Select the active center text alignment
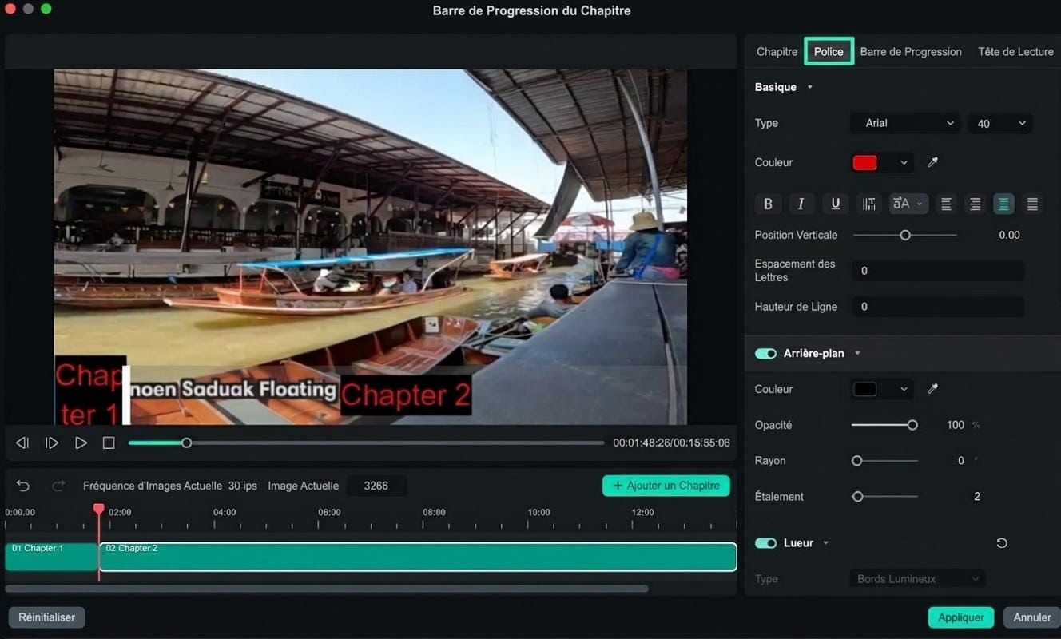This screenshot has height=639, width=1061. [1003, 204]
